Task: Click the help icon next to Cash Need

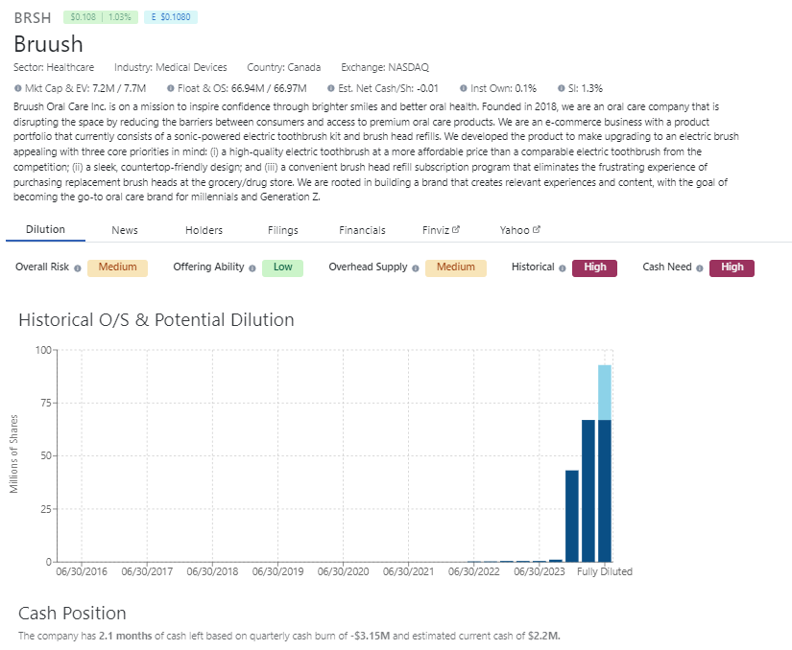Action: pos(701,268)
